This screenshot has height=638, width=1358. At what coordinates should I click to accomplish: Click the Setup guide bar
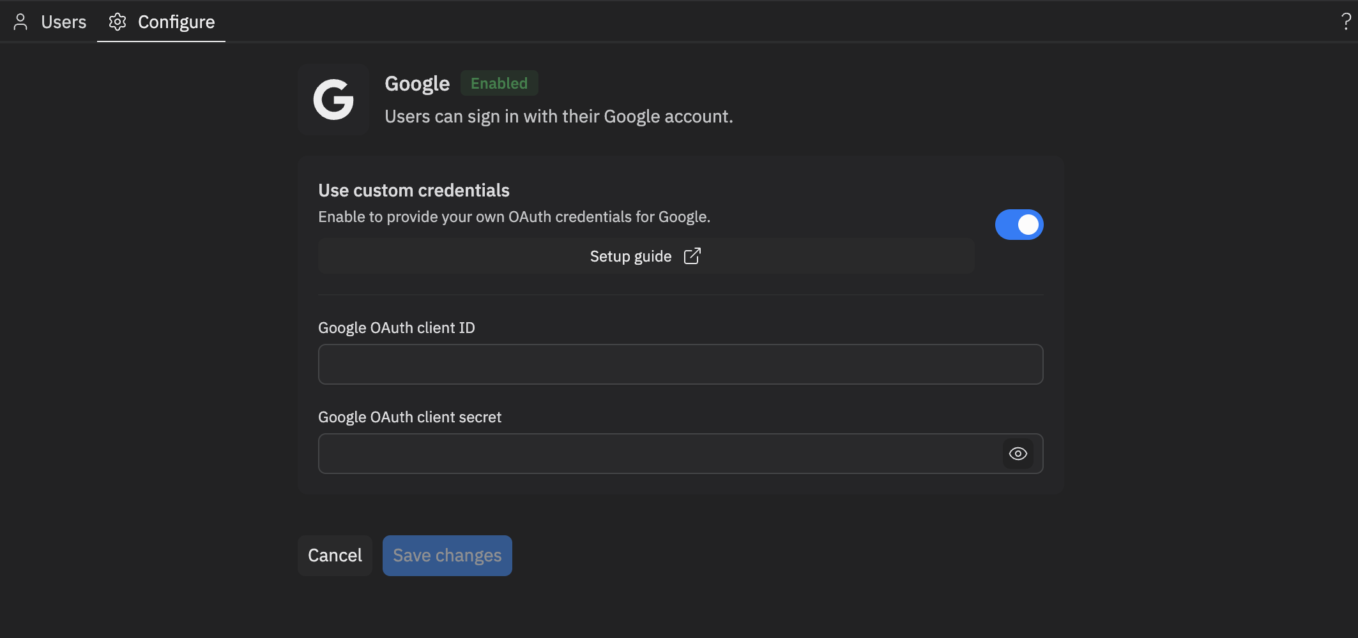(x=645, y=255)
